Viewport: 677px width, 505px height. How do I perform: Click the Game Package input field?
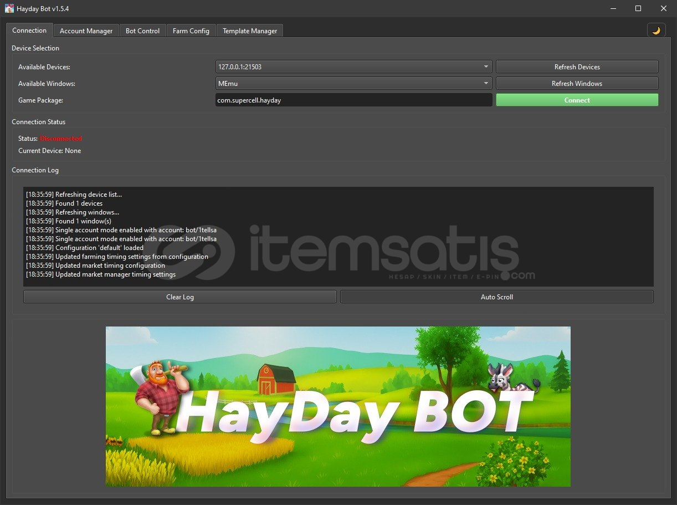(x=353, y=100)
